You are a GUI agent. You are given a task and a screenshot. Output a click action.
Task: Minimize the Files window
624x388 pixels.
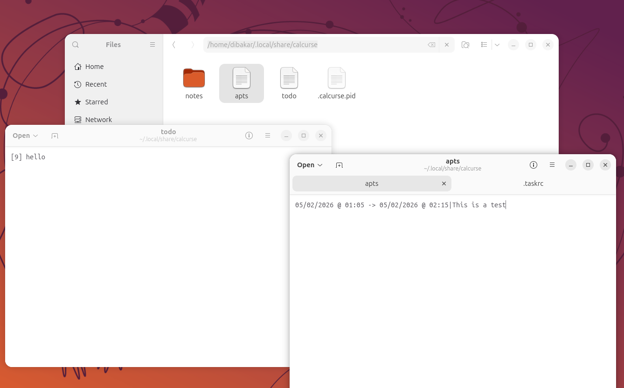[513, 45]
